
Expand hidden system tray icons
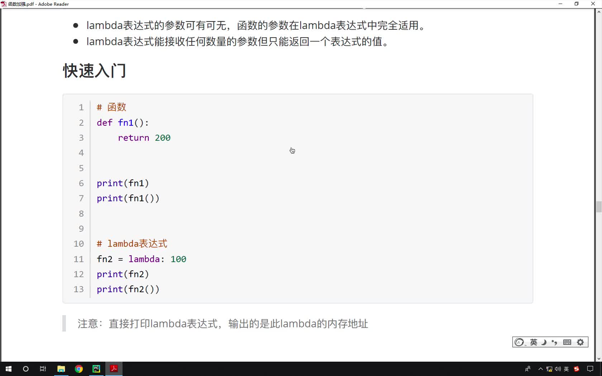[540, 369]
